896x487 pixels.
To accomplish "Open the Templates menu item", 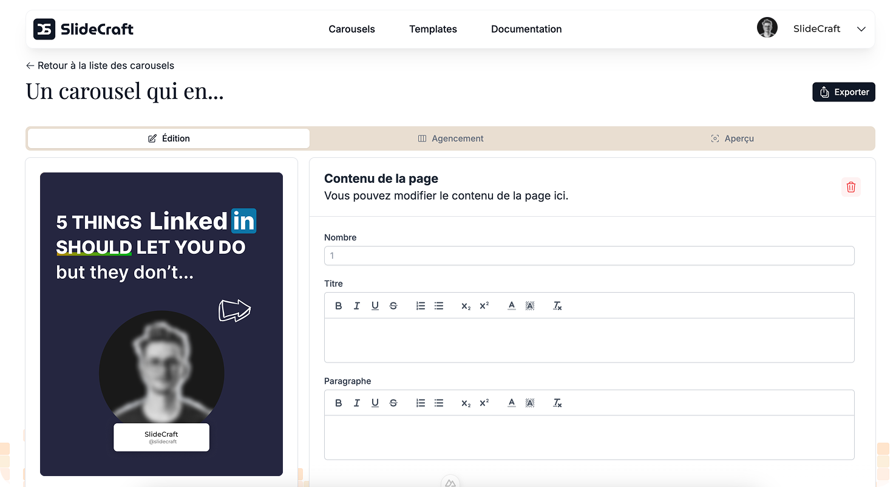I will (433, 29).
